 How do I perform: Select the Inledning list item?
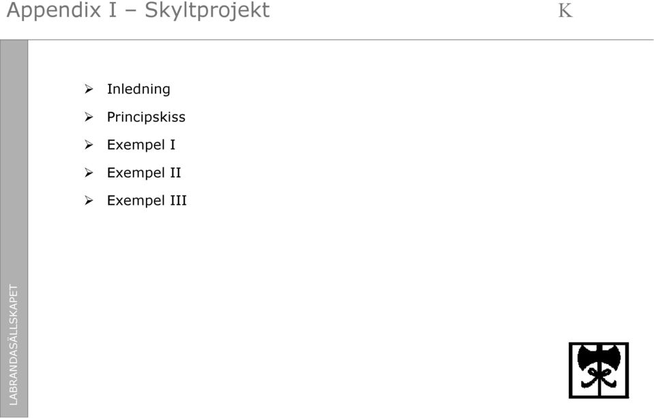(x=138, y=89)
